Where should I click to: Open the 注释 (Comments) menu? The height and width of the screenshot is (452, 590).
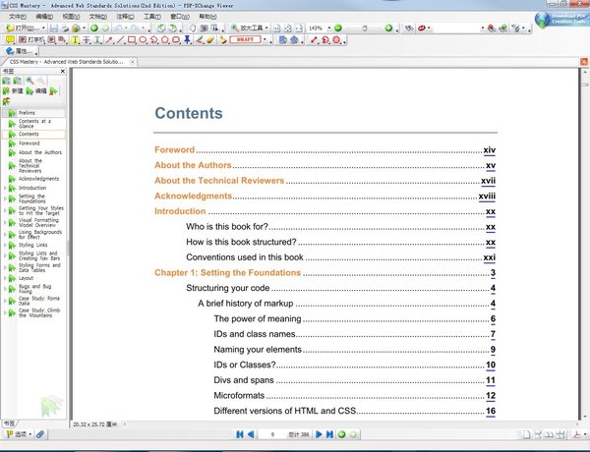click(125, 17)
